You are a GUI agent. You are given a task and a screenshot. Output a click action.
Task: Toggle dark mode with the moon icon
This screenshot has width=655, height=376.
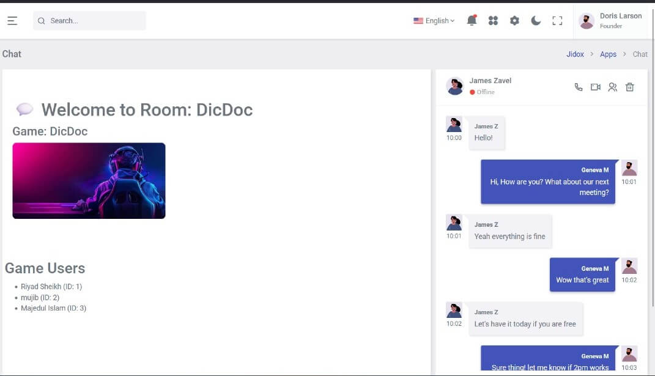[536, 21]
